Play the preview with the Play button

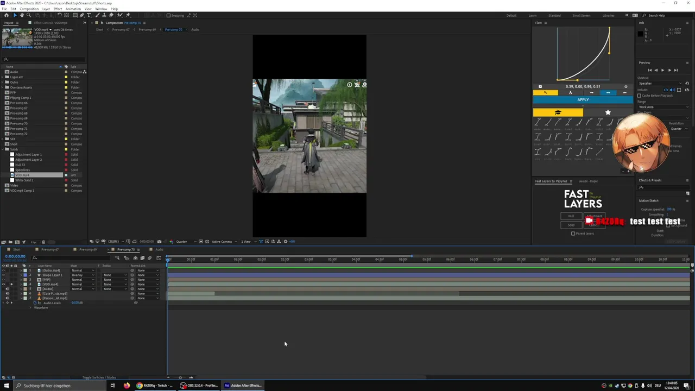pos(662,70)
